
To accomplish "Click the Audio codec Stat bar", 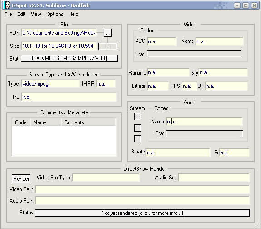I will (x=204, y=134).
